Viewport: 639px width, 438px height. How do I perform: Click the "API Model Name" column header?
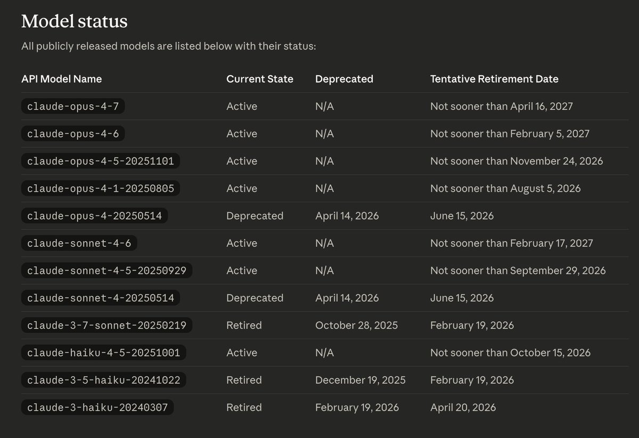62,79
